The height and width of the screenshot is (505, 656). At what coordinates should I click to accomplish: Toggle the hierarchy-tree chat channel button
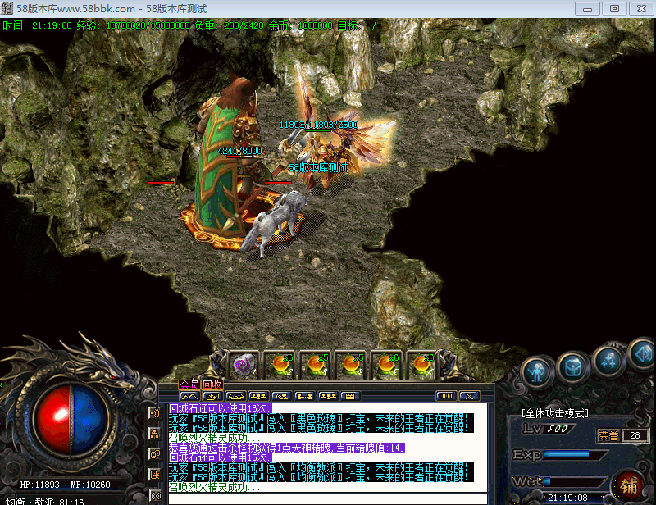[154, 434]
